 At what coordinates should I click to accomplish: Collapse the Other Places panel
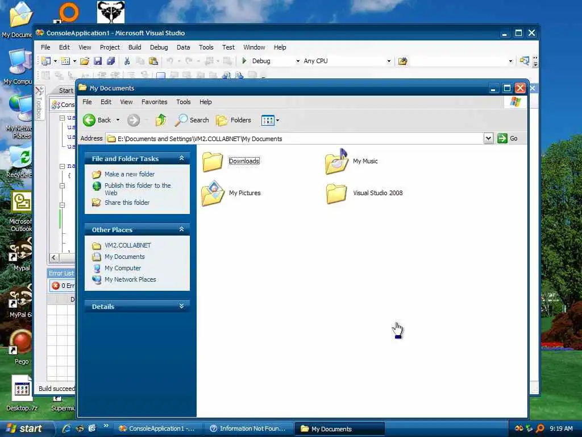pyautogui.click(x=181, y=229)
